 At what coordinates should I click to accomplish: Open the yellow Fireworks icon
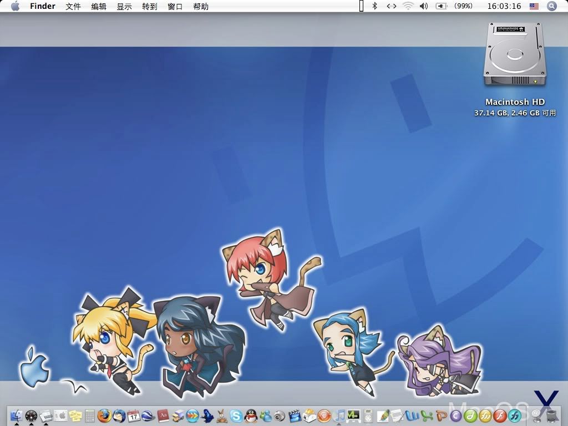[485, 415]
